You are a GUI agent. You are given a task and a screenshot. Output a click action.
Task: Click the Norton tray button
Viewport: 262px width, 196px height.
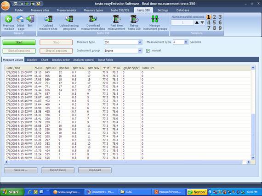pyautogui.click(x=197, y=192)
